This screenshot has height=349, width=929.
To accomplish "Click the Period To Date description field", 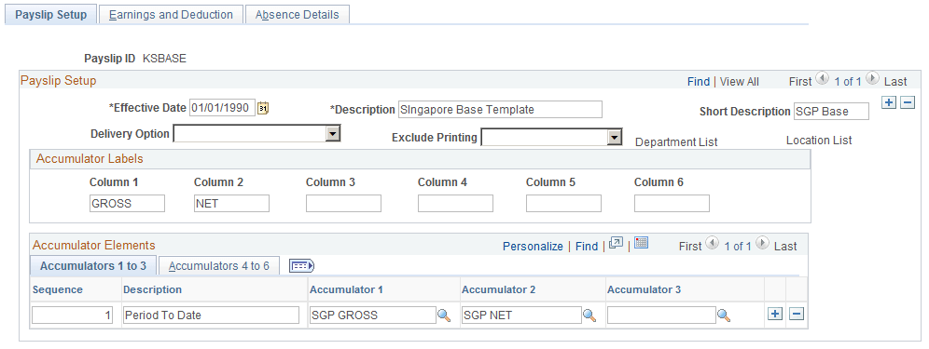I will tap(211, 315).
